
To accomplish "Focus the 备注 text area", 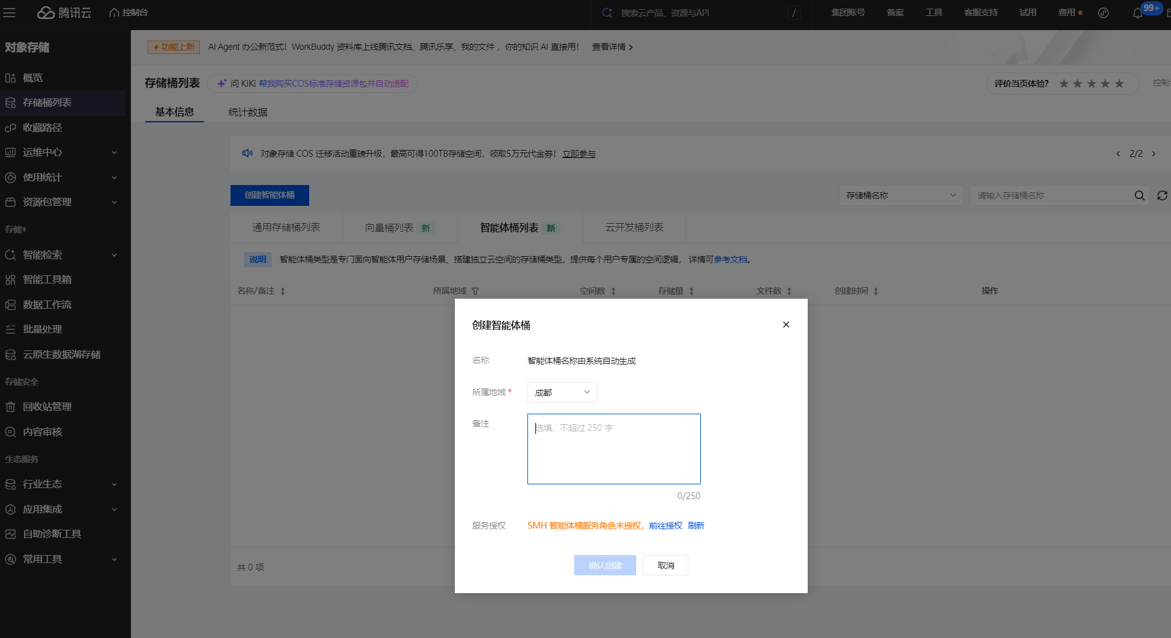I will point(614,449).
